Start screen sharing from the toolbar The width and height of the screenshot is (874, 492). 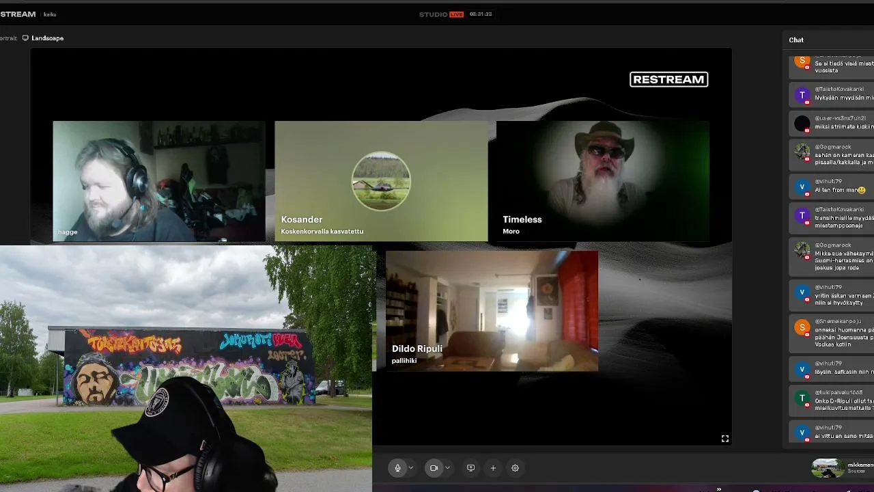(470, 468)
